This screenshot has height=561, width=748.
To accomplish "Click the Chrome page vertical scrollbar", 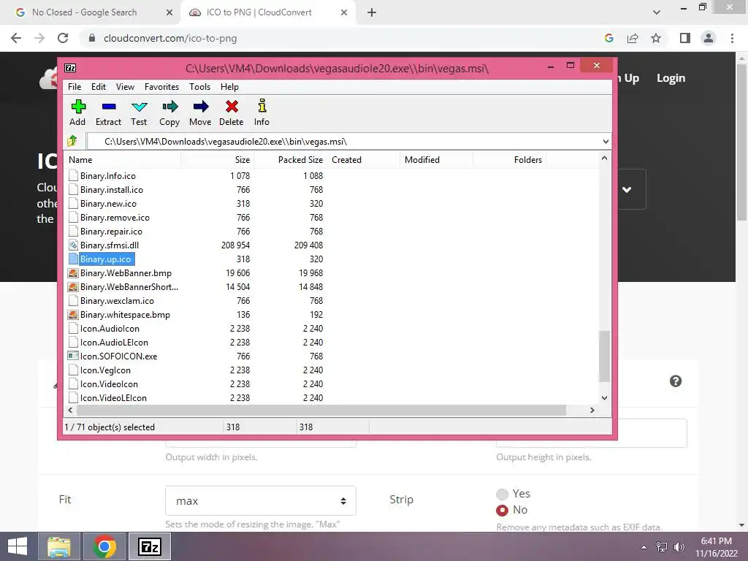I will coord(741,143).
